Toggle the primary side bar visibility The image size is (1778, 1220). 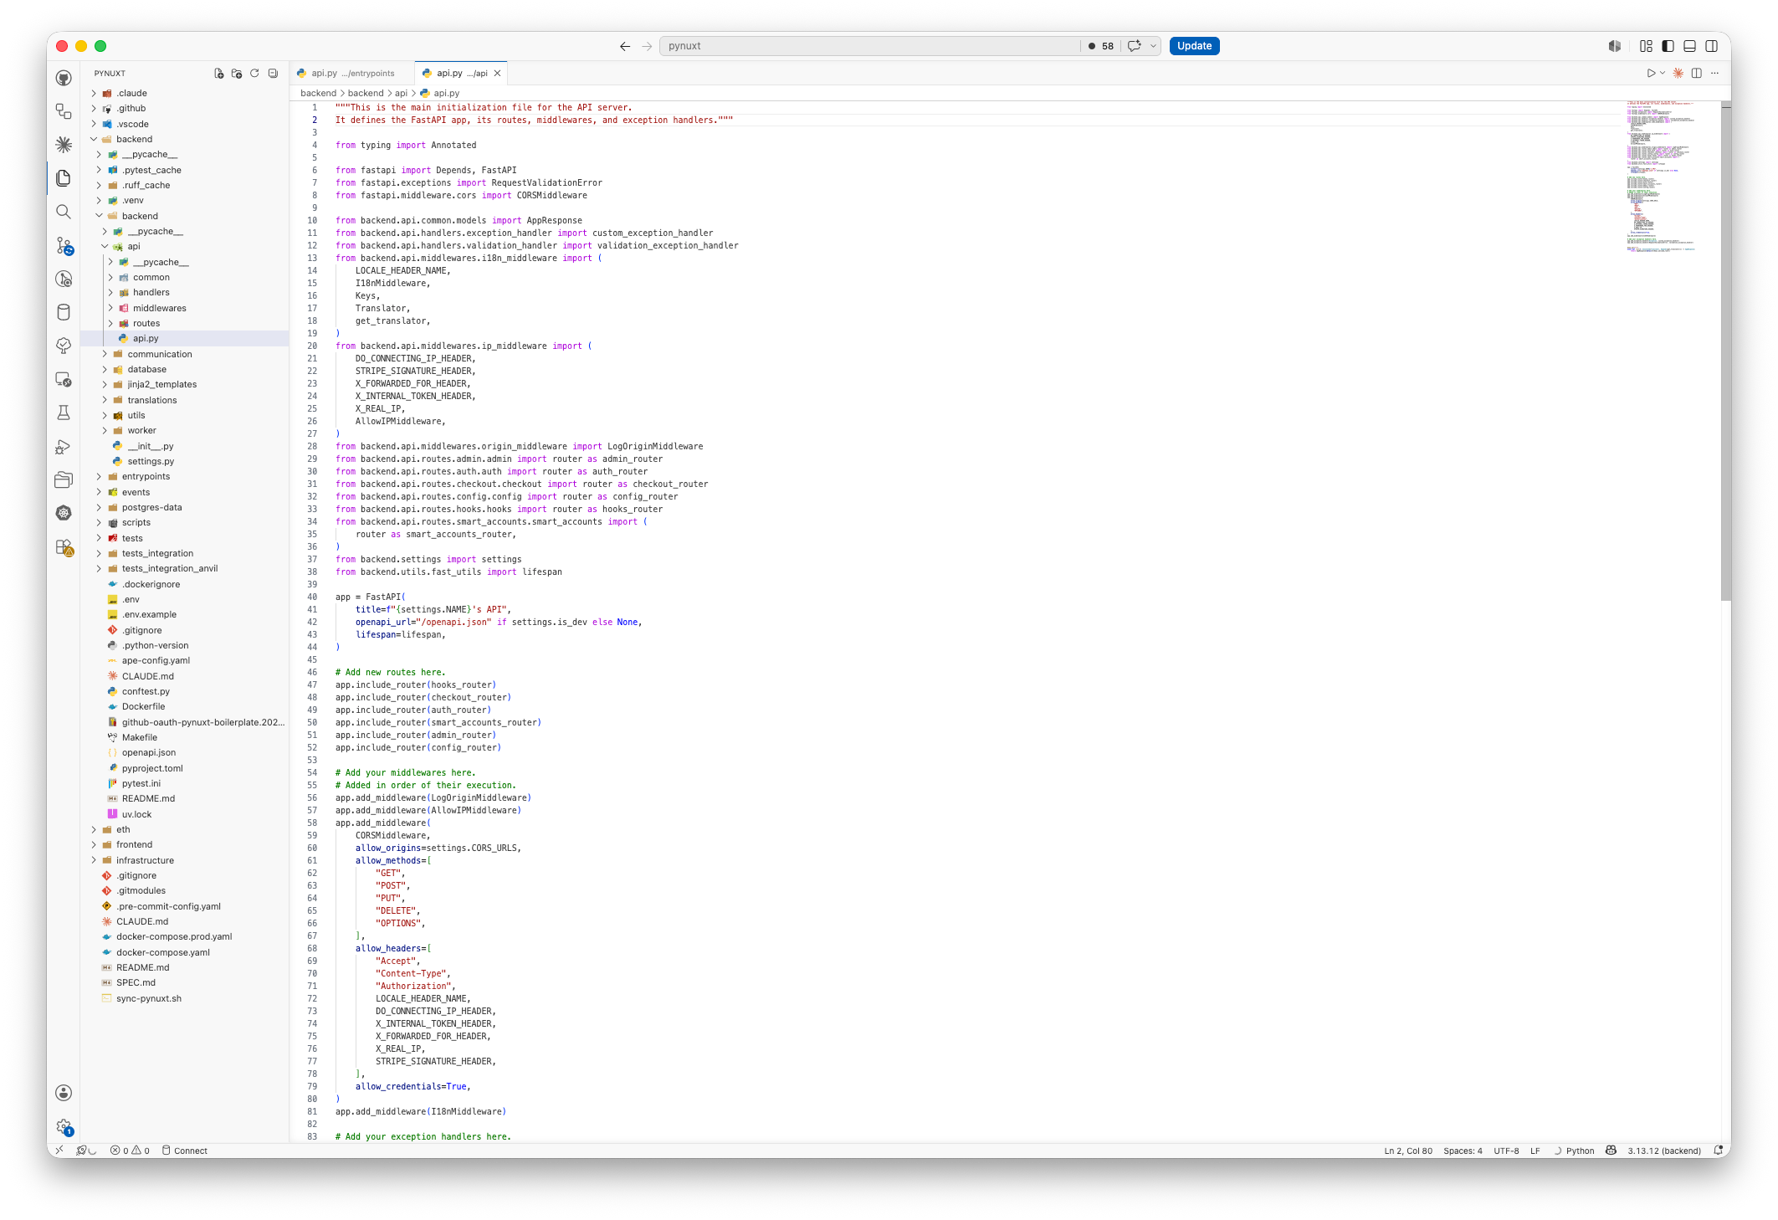(1668, 46)
